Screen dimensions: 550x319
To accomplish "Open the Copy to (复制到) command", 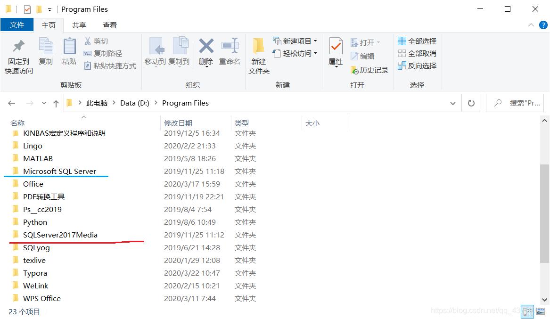I will click(179, 52).
